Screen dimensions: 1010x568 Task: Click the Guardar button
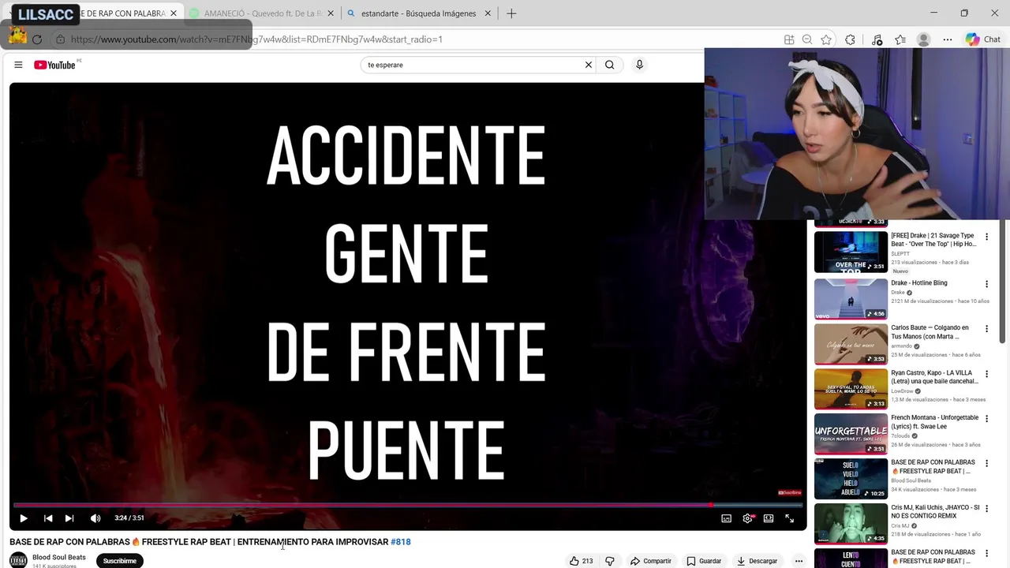tap(704, 561)
